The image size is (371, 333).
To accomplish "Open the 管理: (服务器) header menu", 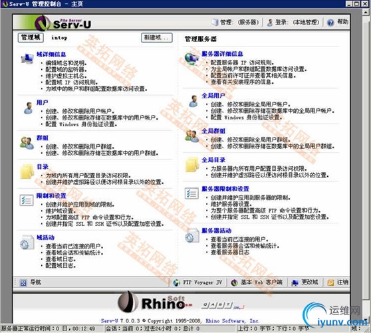I will click(x=235, y=22).
